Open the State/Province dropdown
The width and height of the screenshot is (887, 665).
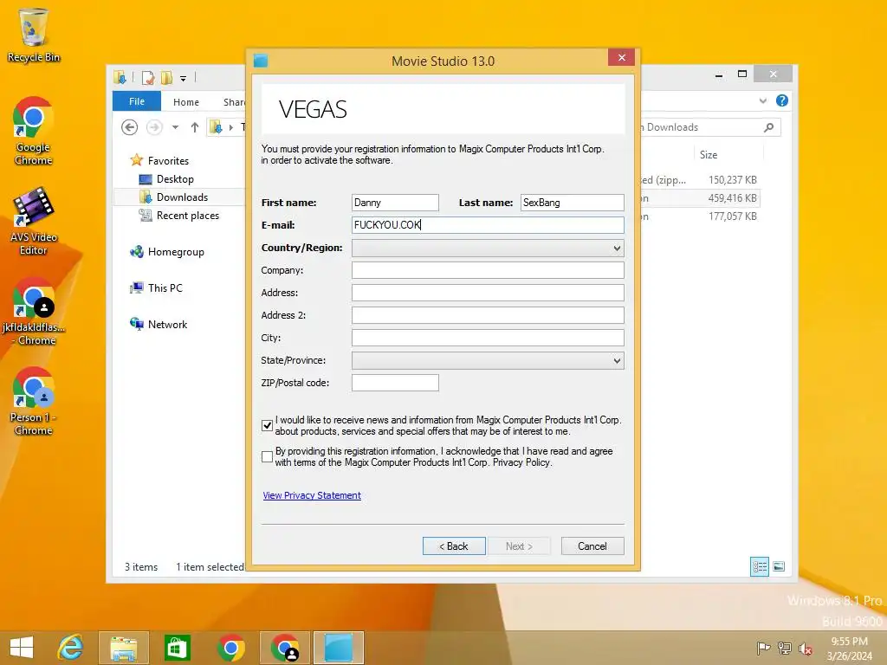point(488,360)
